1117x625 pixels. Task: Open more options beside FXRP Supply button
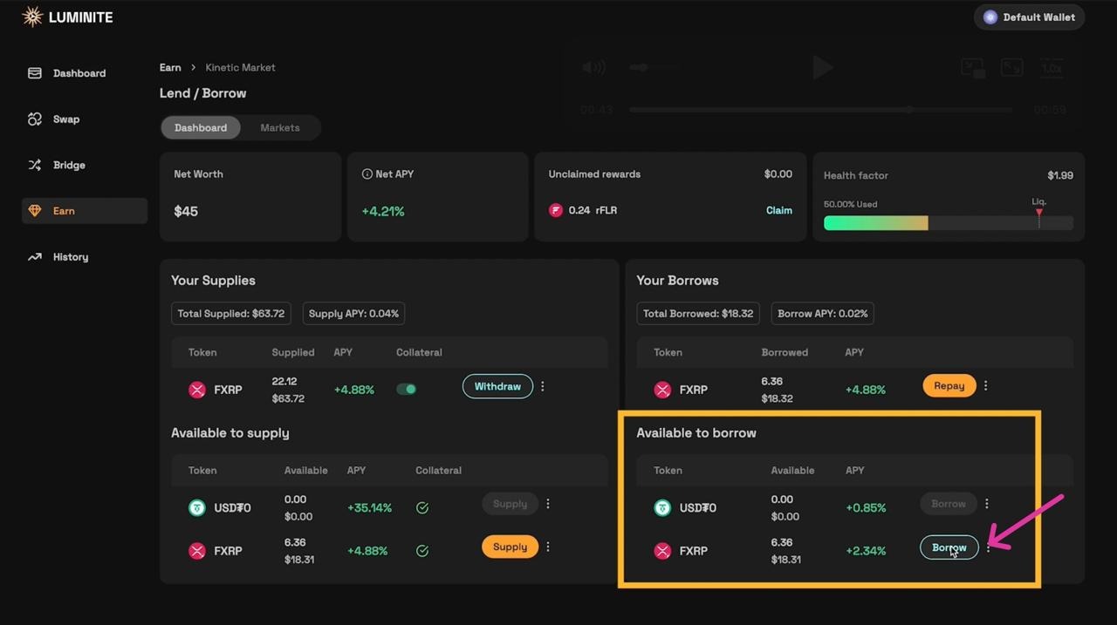tap(548, 547)
